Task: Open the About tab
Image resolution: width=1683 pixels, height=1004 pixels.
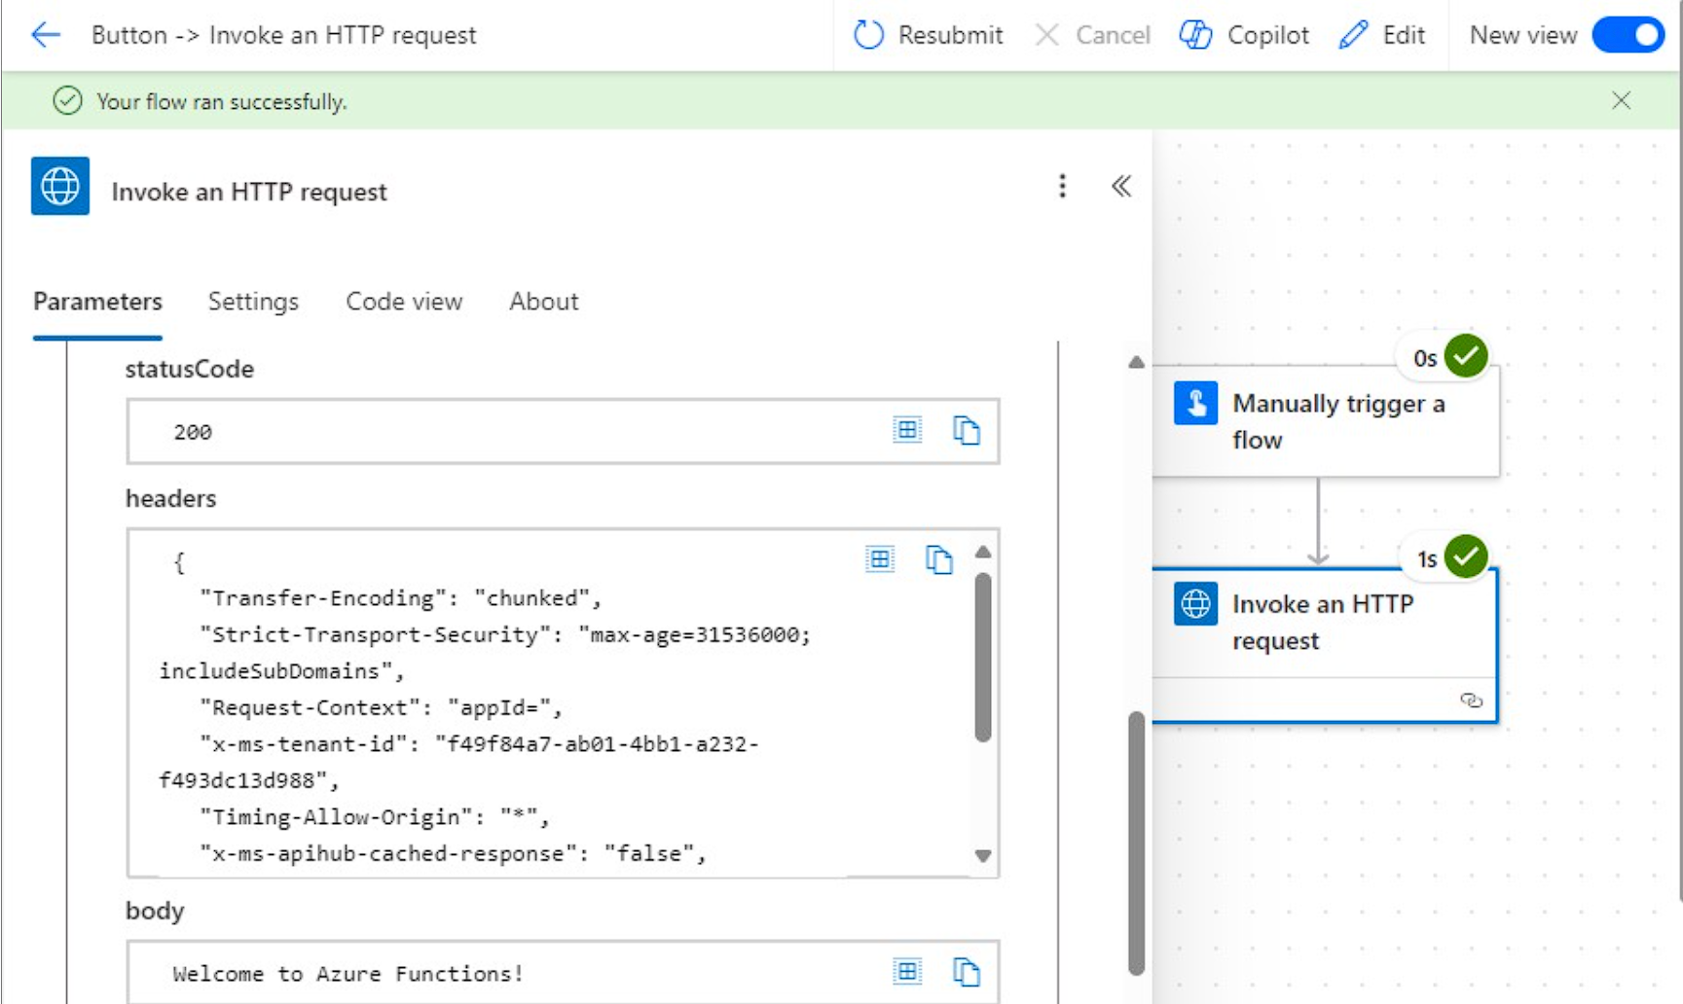Action: point(543,302)
